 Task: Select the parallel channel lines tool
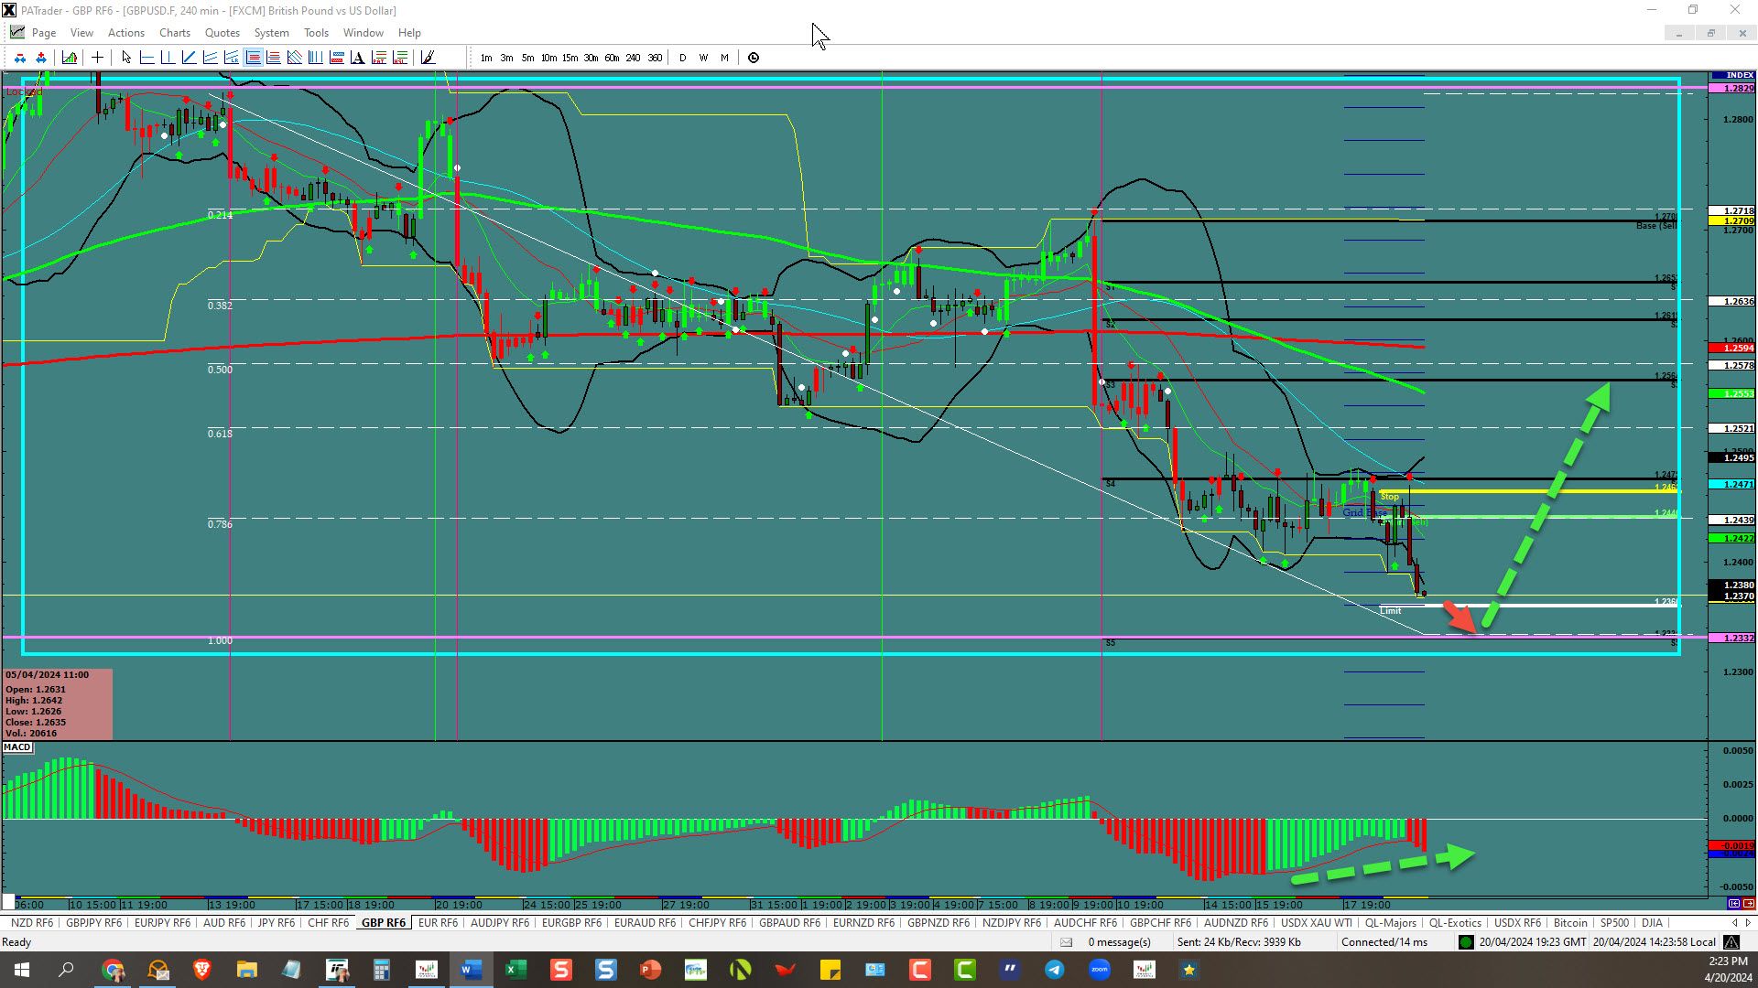click(x=210, y=58)
